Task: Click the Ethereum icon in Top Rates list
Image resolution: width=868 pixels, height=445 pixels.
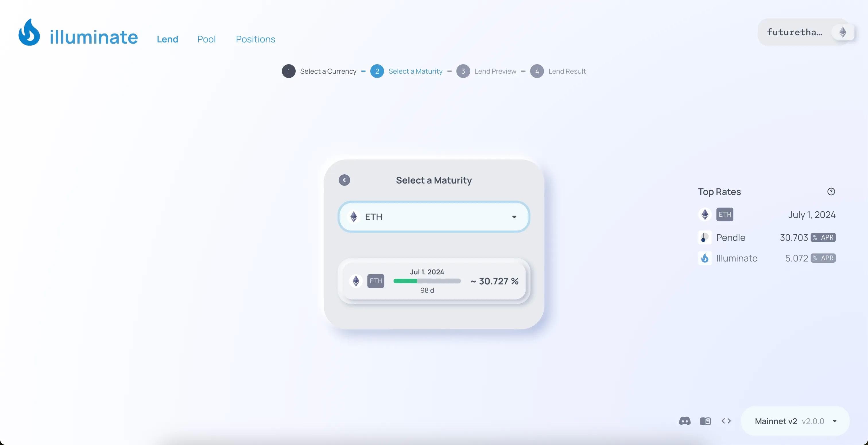Action: coord(704,214)
